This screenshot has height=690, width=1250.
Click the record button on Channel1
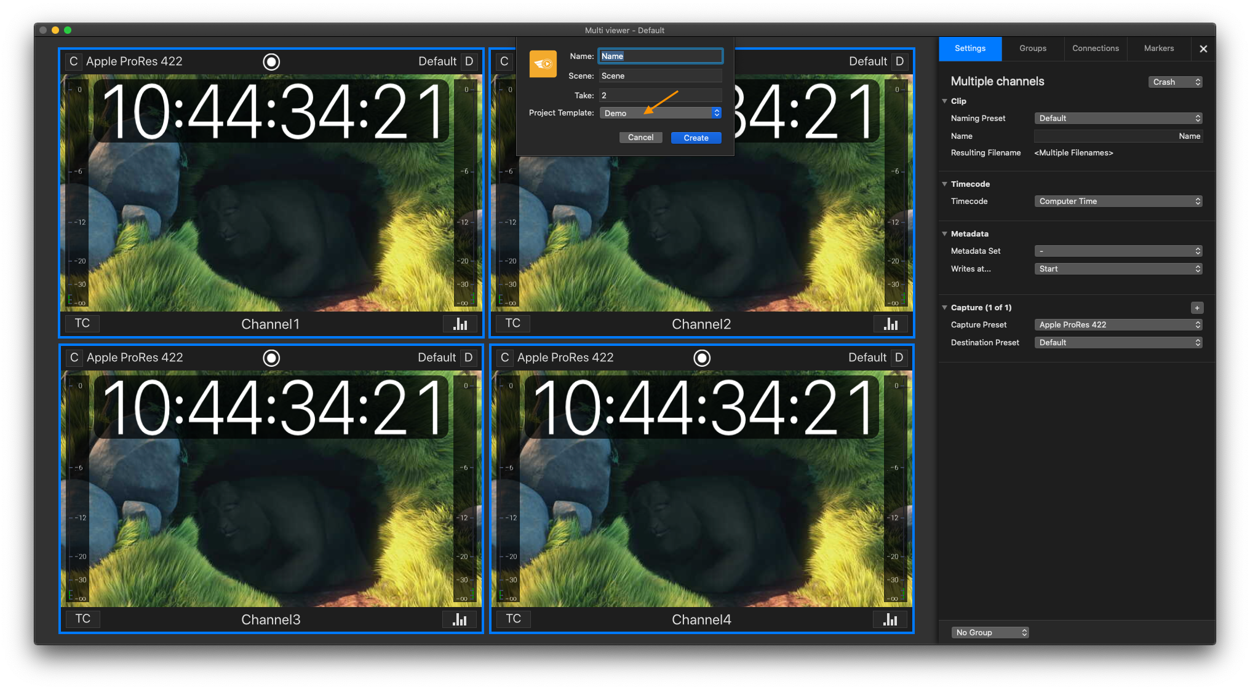(271, 61)
